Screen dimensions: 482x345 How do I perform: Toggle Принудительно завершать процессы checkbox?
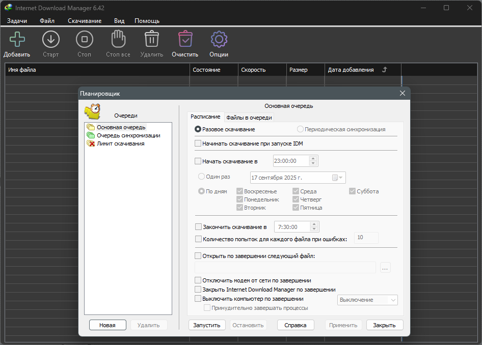[x=207, y=308]
